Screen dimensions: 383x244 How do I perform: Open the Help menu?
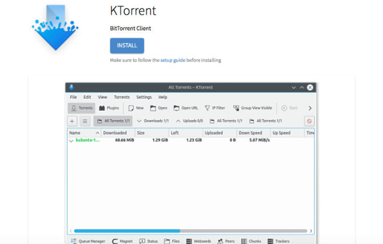pos(163,97)
